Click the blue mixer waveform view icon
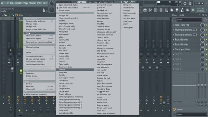This screenshot has width=208, height=117. [13, 15]
